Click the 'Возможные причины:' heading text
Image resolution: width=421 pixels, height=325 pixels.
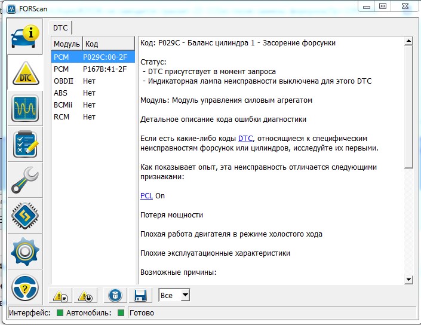(x=179, y=272)
